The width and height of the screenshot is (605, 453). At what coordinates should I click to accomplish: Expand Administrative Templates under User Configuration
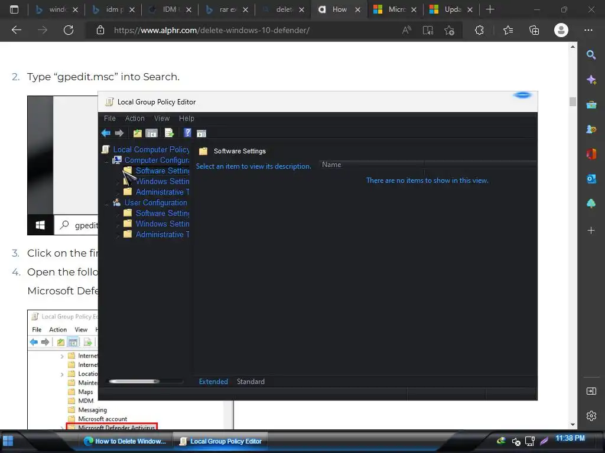(118, 235)
